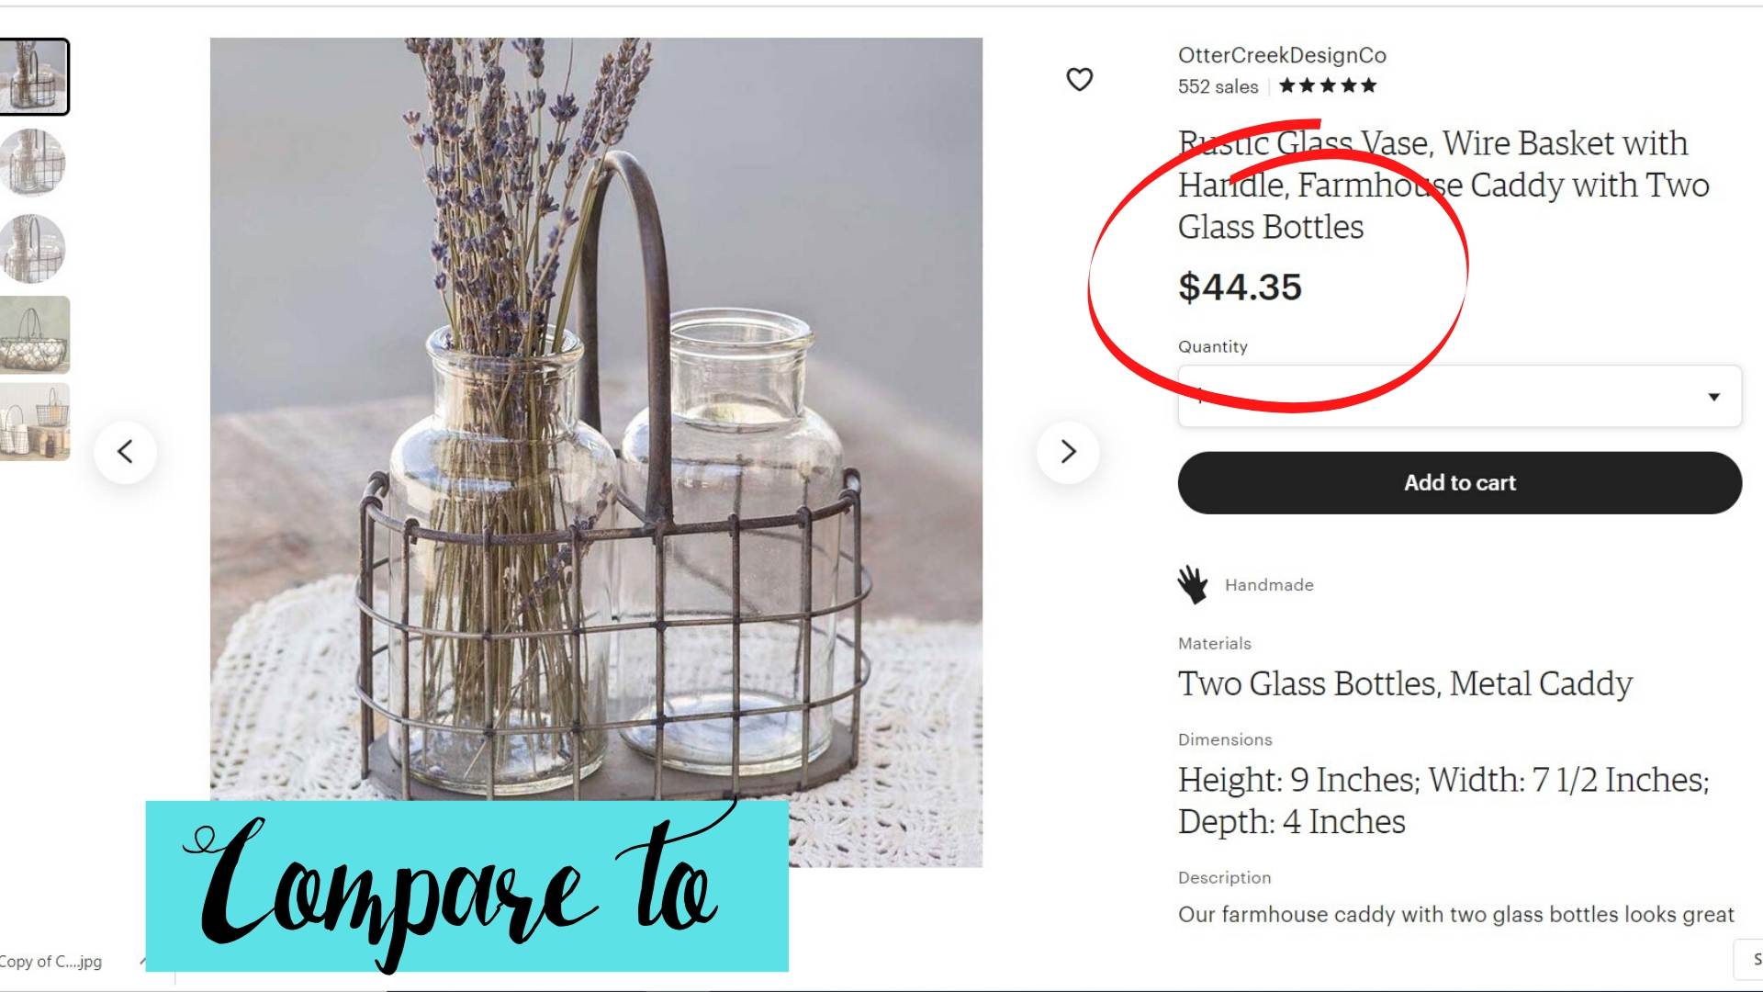
Task: Click the five-star shop rating
Action: pos(1328,86)
